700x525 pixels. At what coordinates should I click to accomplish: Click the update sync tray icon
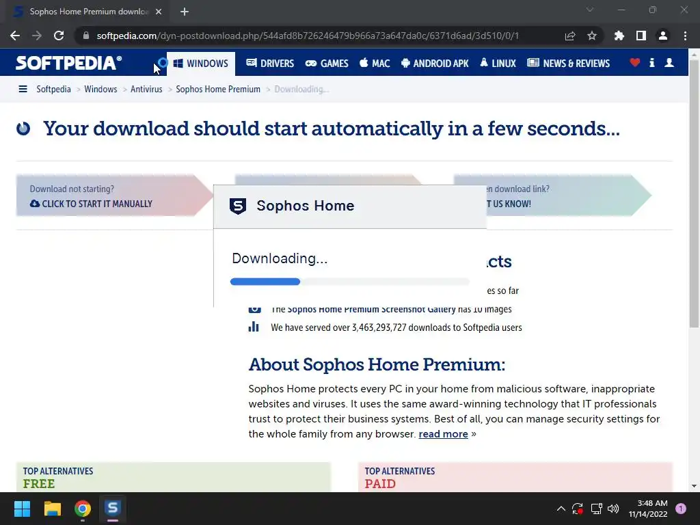(x=577, y=509)
